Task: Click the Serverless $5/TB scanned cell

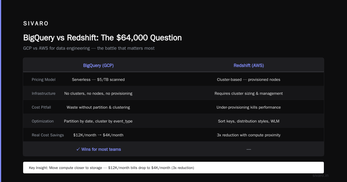Action: tap(98, 79)
